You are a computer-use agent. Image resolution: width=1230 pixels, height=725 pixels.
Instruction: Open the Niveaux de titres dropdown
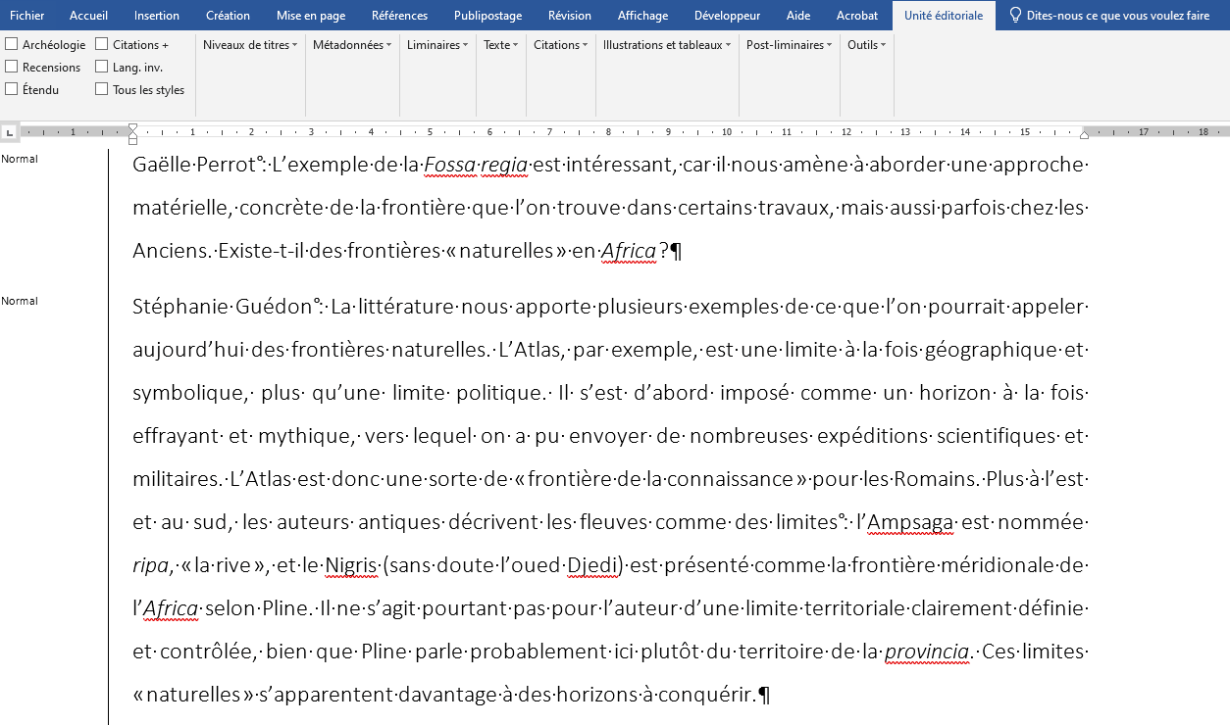[250, 45]
